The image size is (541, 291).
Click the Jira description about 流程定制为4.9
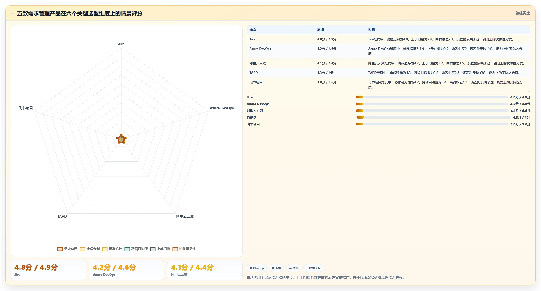coord(441,39)
